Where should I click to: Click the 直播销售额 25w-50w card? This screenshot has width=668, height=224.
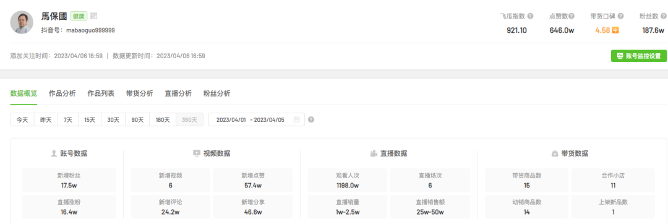pos(430,207)
